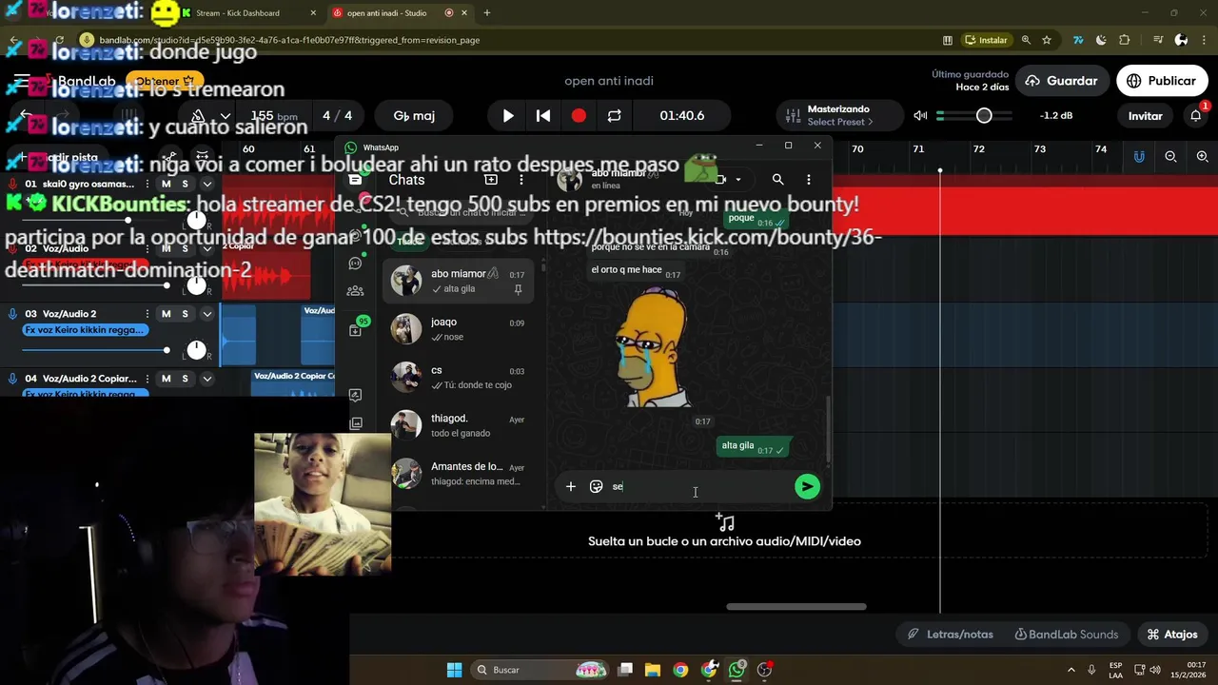Mute track 04 Voz/Audio 2 Copiar
Viewport: 1218px width, 685px height.
[167, 379]
